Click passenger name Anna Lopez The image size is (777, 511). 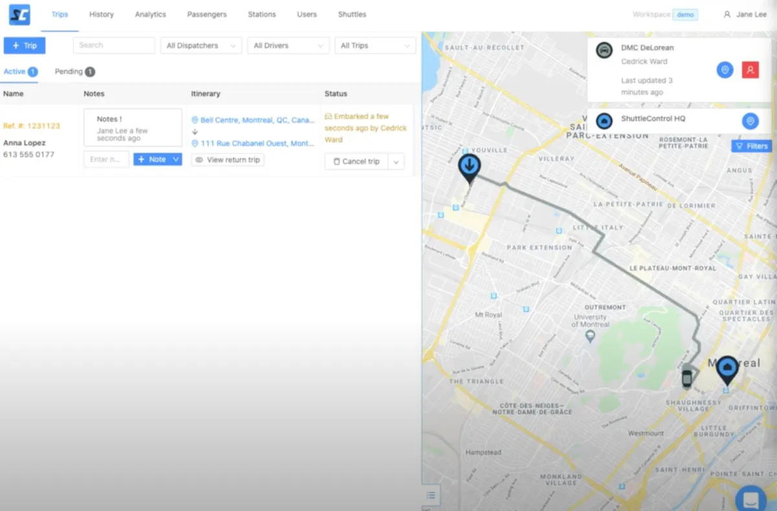[x=25, y=143]
